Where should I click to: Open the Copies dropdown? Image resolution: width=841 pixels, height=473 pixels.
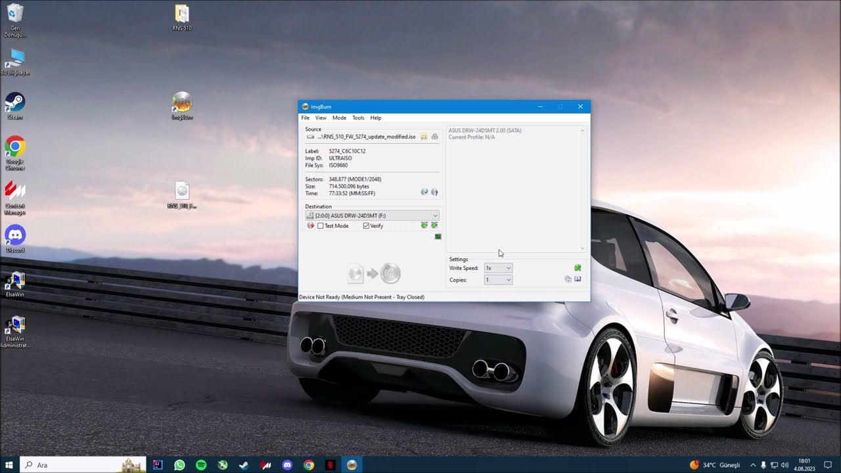click(498, 280)
